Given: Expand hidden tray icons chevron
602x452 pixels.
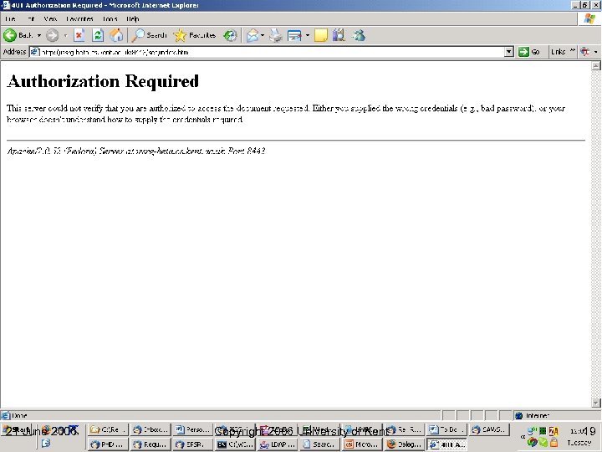Looking at the screenshot, I should pyautogui.click(x=523, y=437).
